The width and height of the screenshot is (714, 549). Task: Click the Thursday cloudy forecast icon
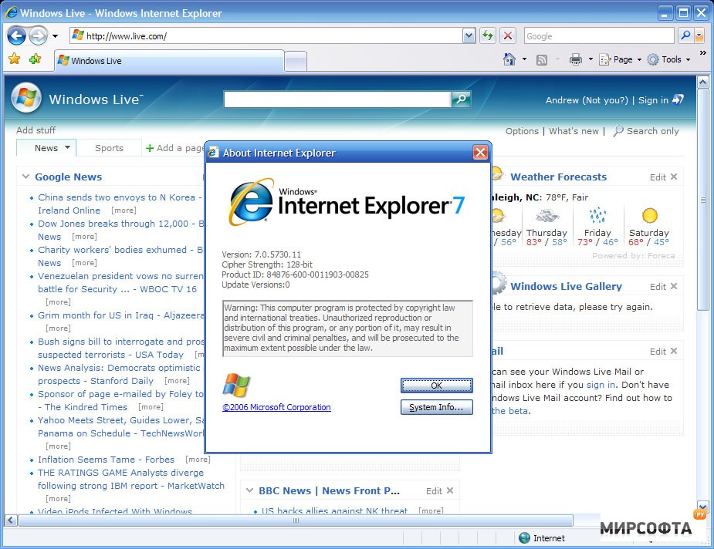(546, 215)
